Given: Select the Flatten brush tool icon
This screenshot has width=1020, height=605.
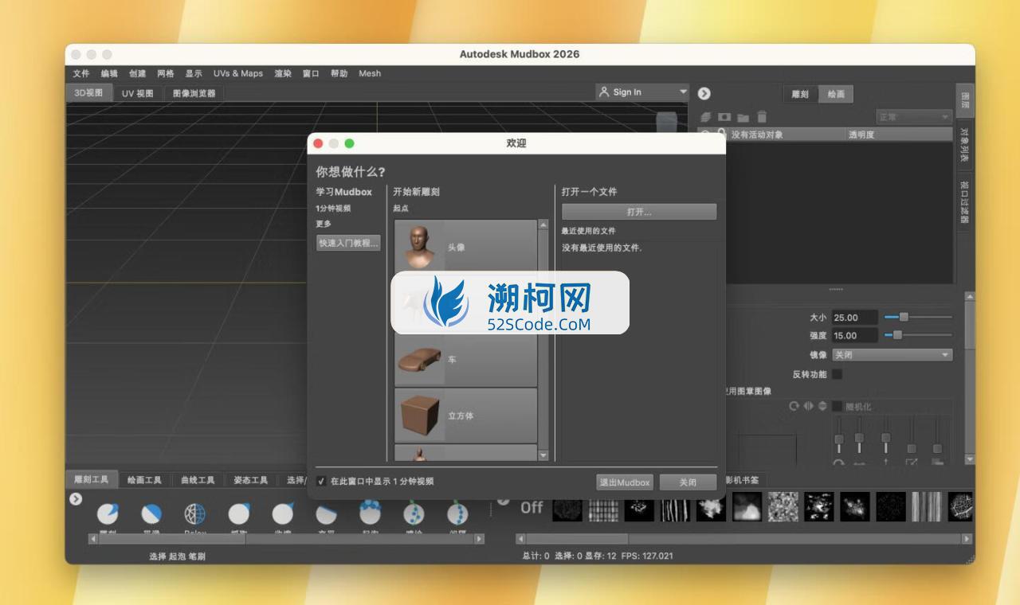Looking at the screenshot, I should 326,513.
